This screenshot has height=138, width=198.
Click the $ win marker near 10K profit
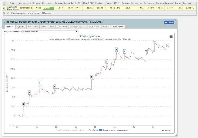(92, 77)
